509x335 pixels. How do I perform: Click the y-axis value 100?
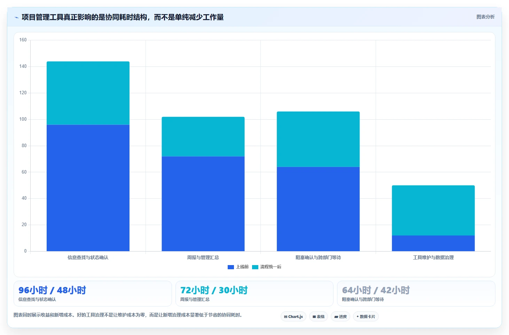pyautogui.click(x=23, y=119)
